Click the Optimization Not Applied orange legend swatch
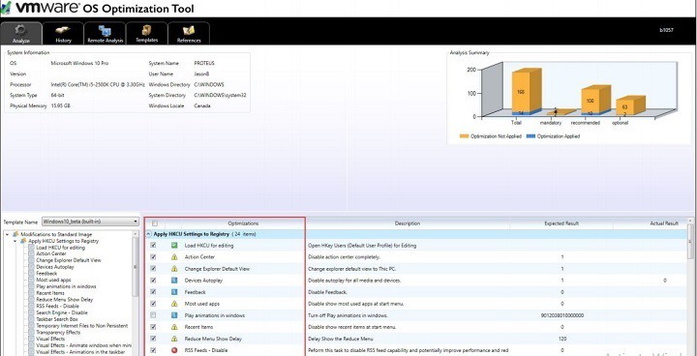 point(464,136)
